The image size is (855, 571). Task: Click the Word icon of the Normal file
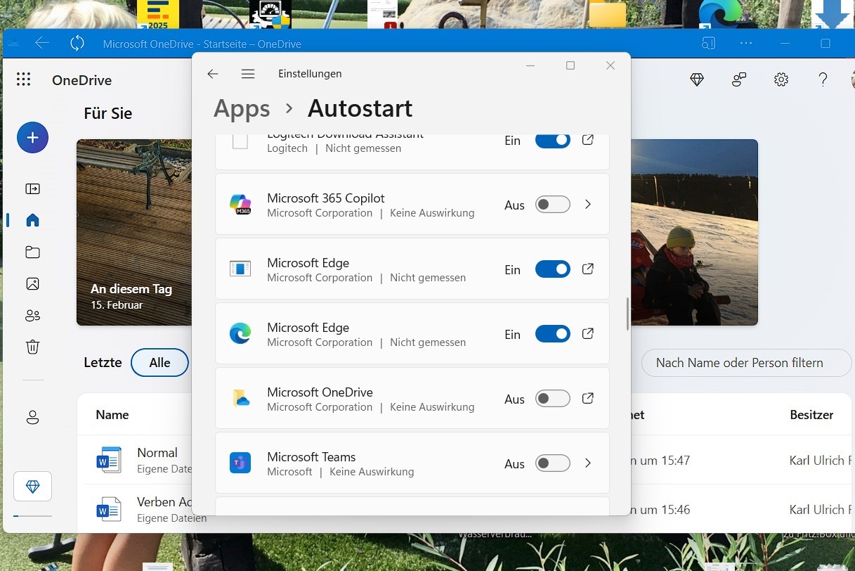pyautogui.click(x=109, y=461)
